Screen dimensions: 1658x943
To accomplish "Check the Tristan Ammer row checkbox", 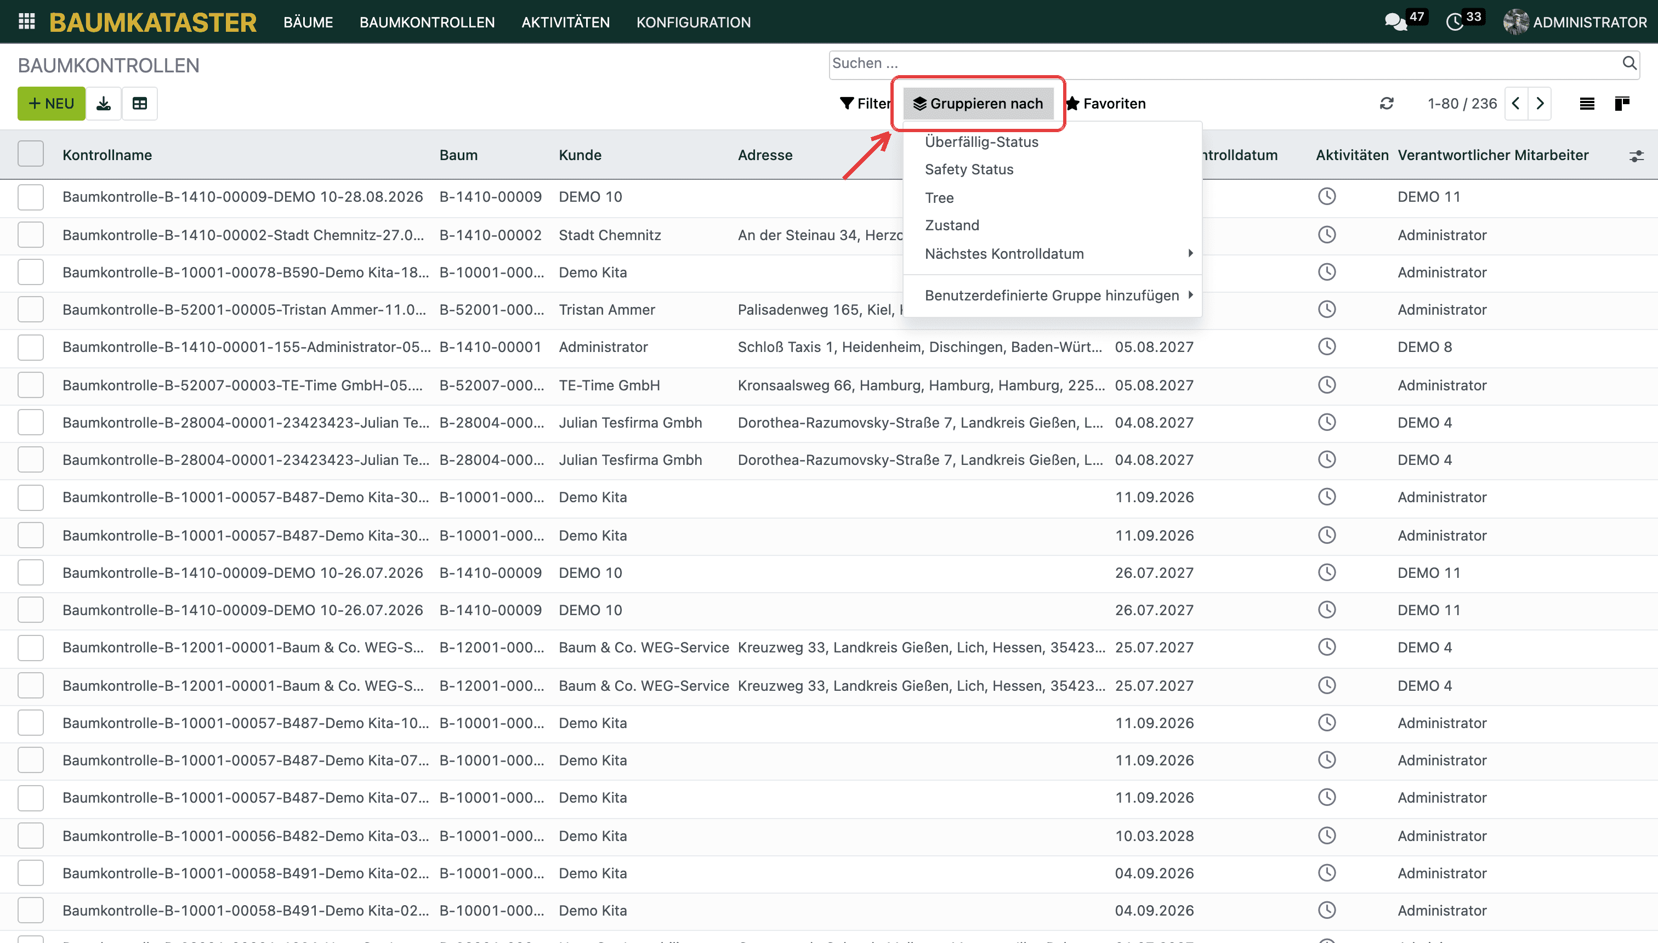I will point(31,310).
